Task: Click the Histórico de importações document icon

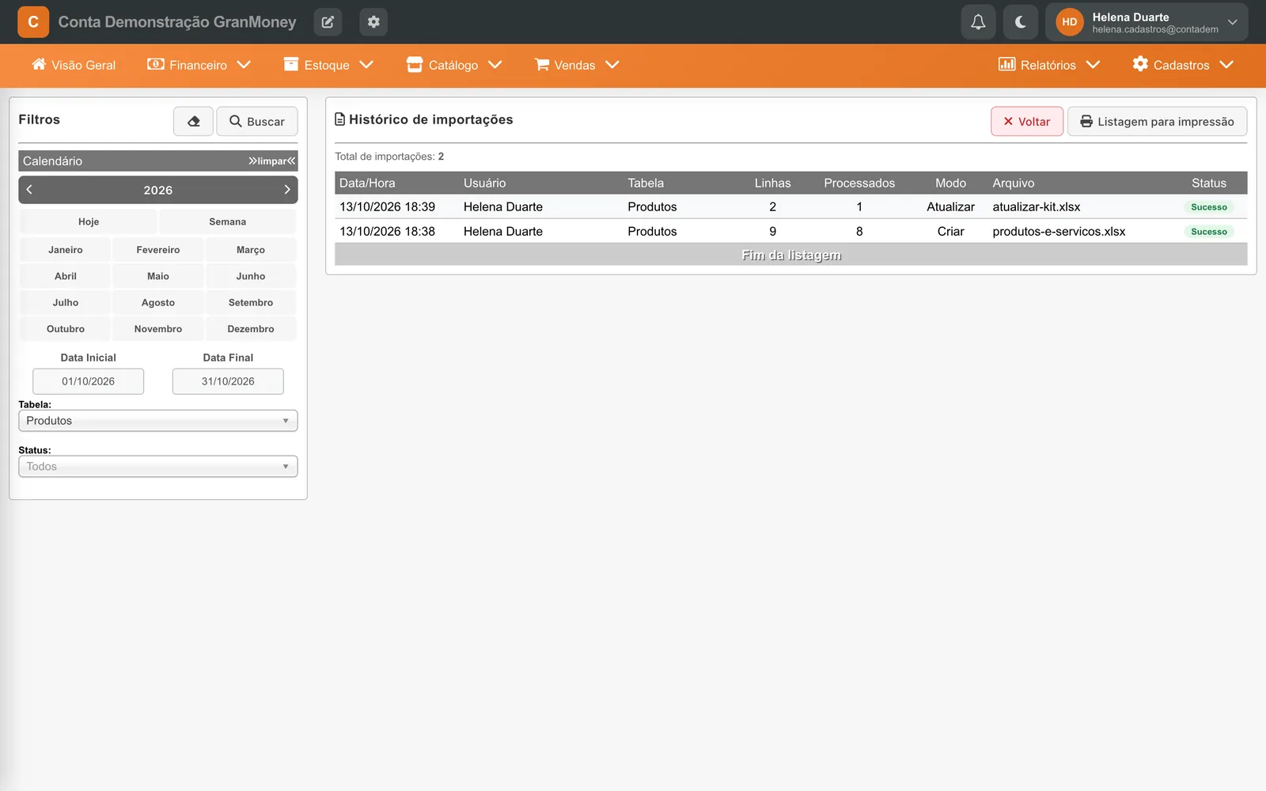Action: click(x=340, y=119)
